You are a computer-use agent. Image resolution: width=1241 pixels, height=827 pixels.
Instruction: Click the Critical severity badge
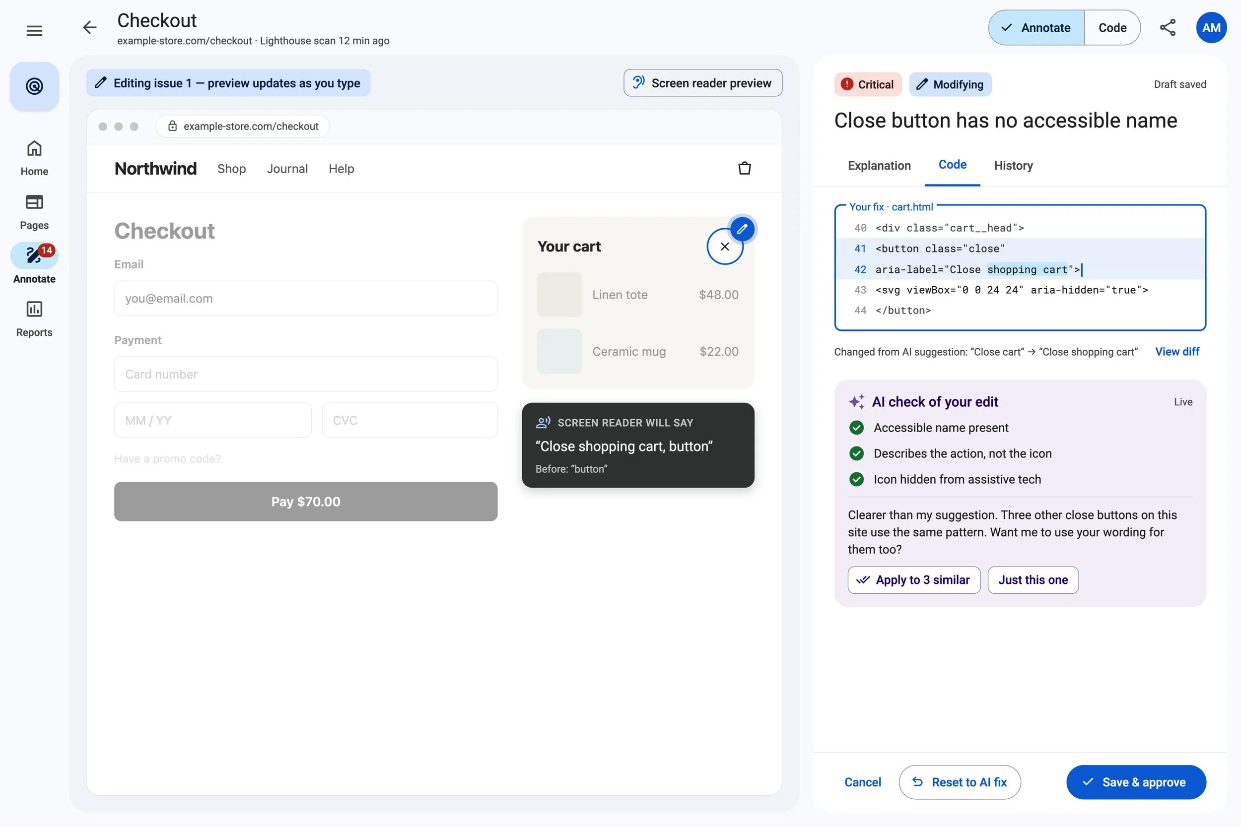pyautogui.click(x=867, y=84)
